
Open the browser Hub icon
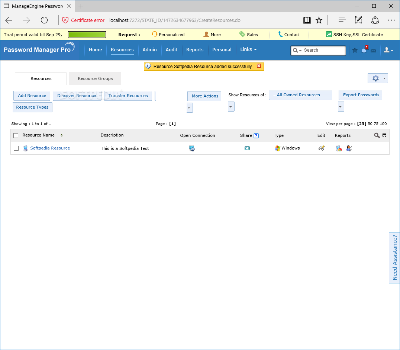pyautogui.click(x=342, y=20)
